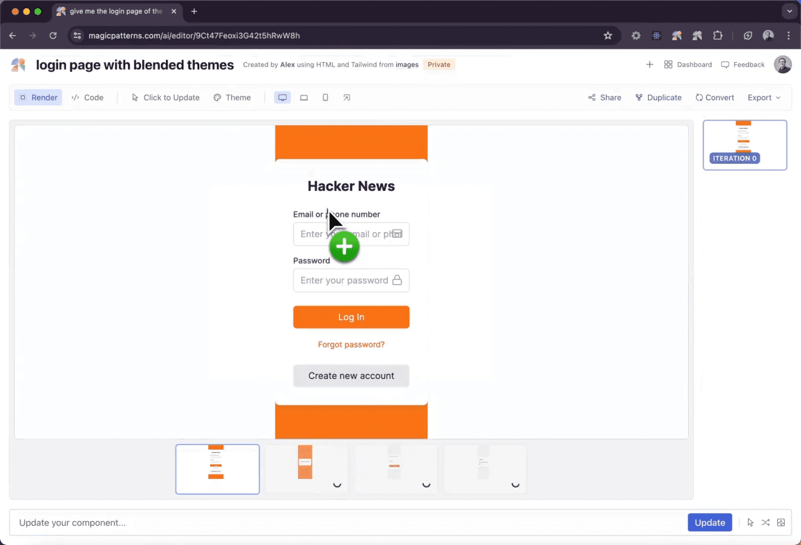Screen dimensions: 801x545
Task: Click the Convert button
Action: [x=715, y=97]
